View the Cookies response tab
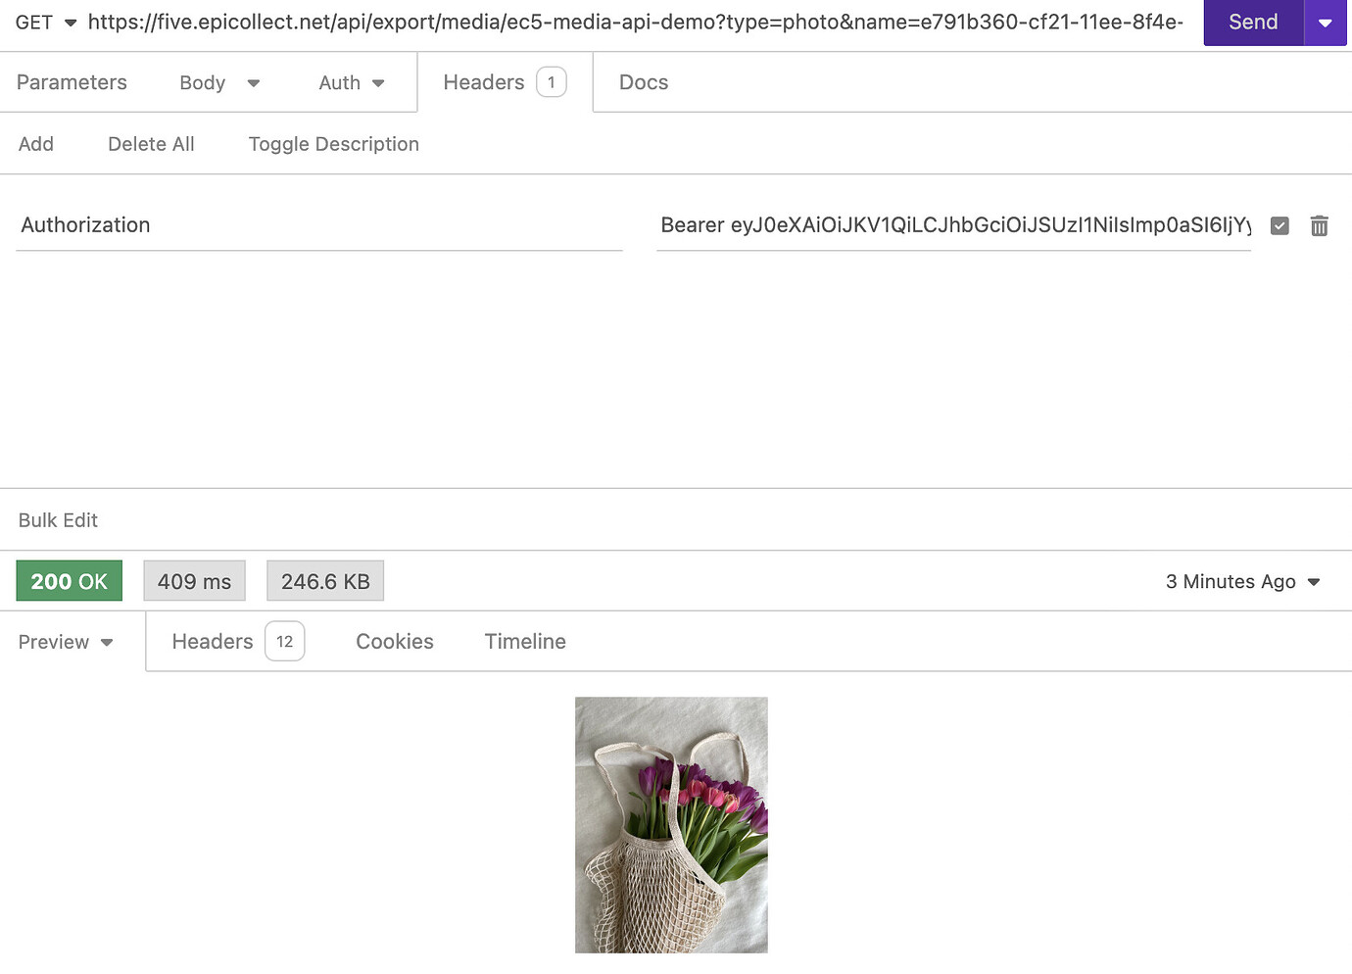The width and height of the screenshot is (1352, 974). click(x=395, y=642)
